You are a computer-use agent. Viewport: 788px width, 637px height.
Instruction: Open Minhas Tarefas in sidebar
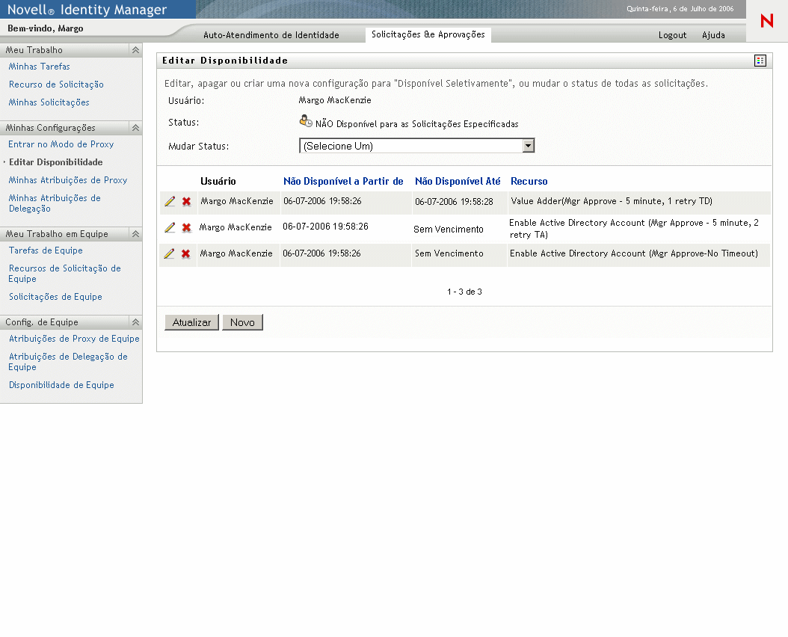pyautogui.click(x=40, y=67)
